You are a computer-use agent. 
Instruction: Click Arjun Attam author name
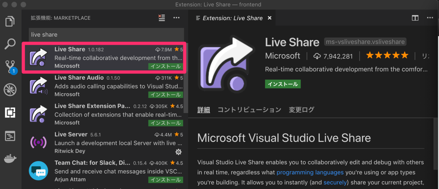[x=70, y=179]
